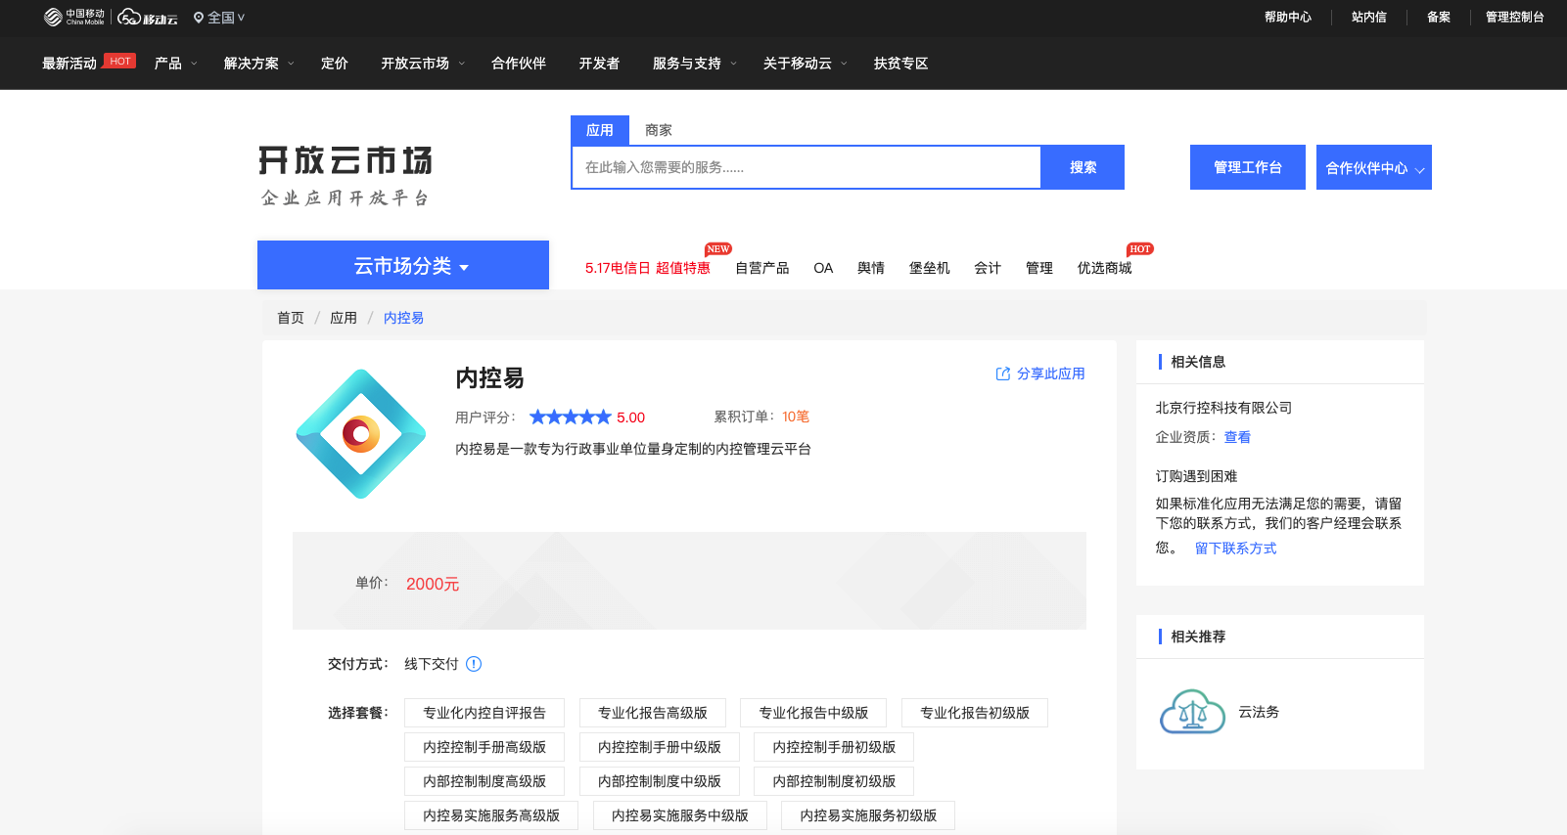Open the 云法务 recommendation

pyautogui.click(x=1259, y=712)
